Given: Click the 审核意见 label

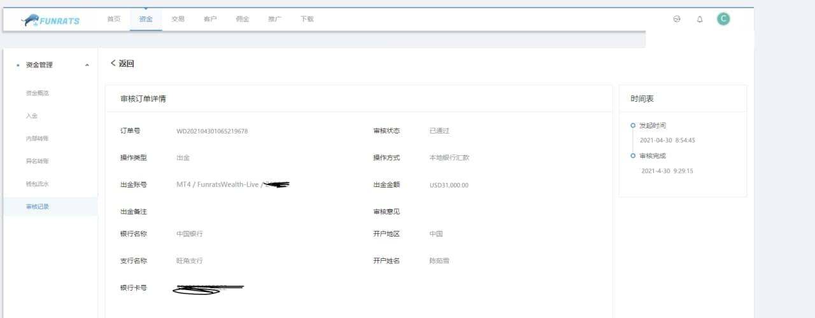Looking at the screenshot, I should pyautogui.click(x=386, y=211).
